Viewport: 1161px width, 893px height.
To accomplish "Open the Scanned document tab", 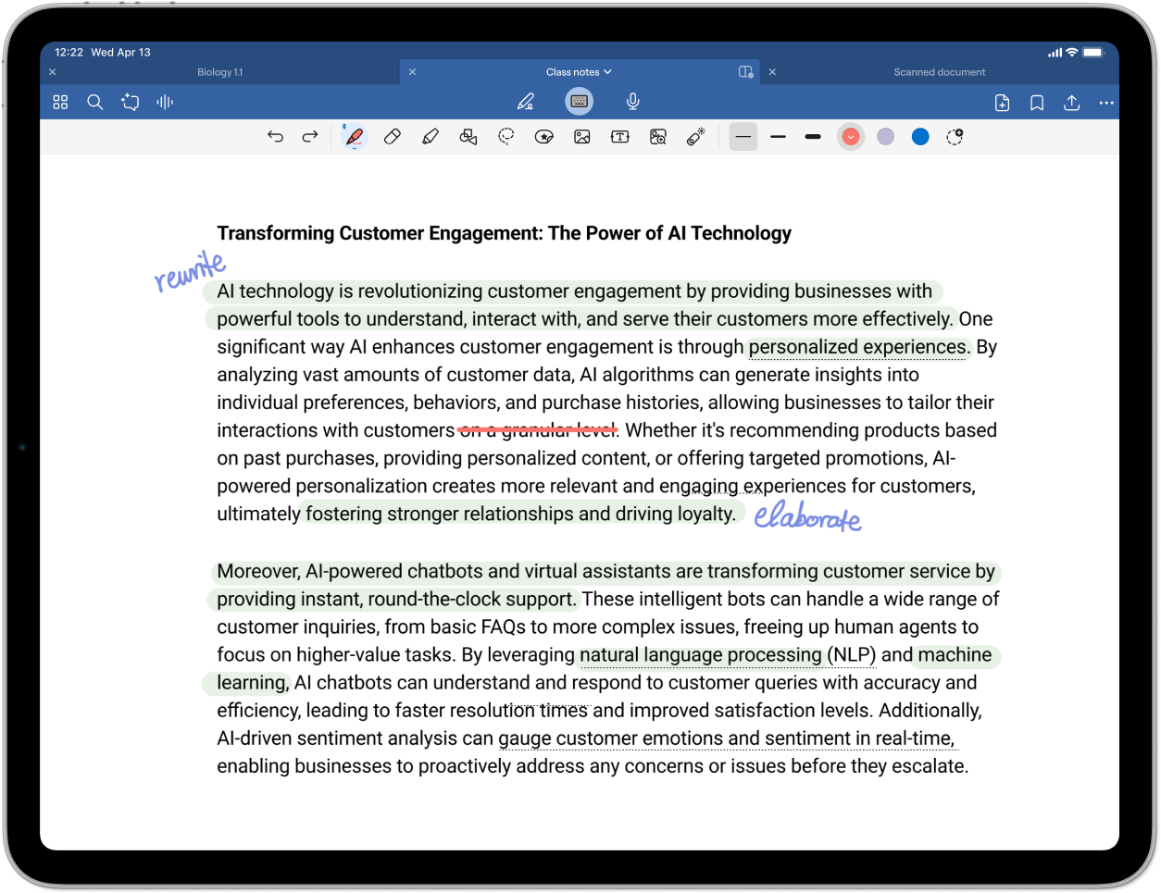I will pyautogui.click(x=941, y=71).
